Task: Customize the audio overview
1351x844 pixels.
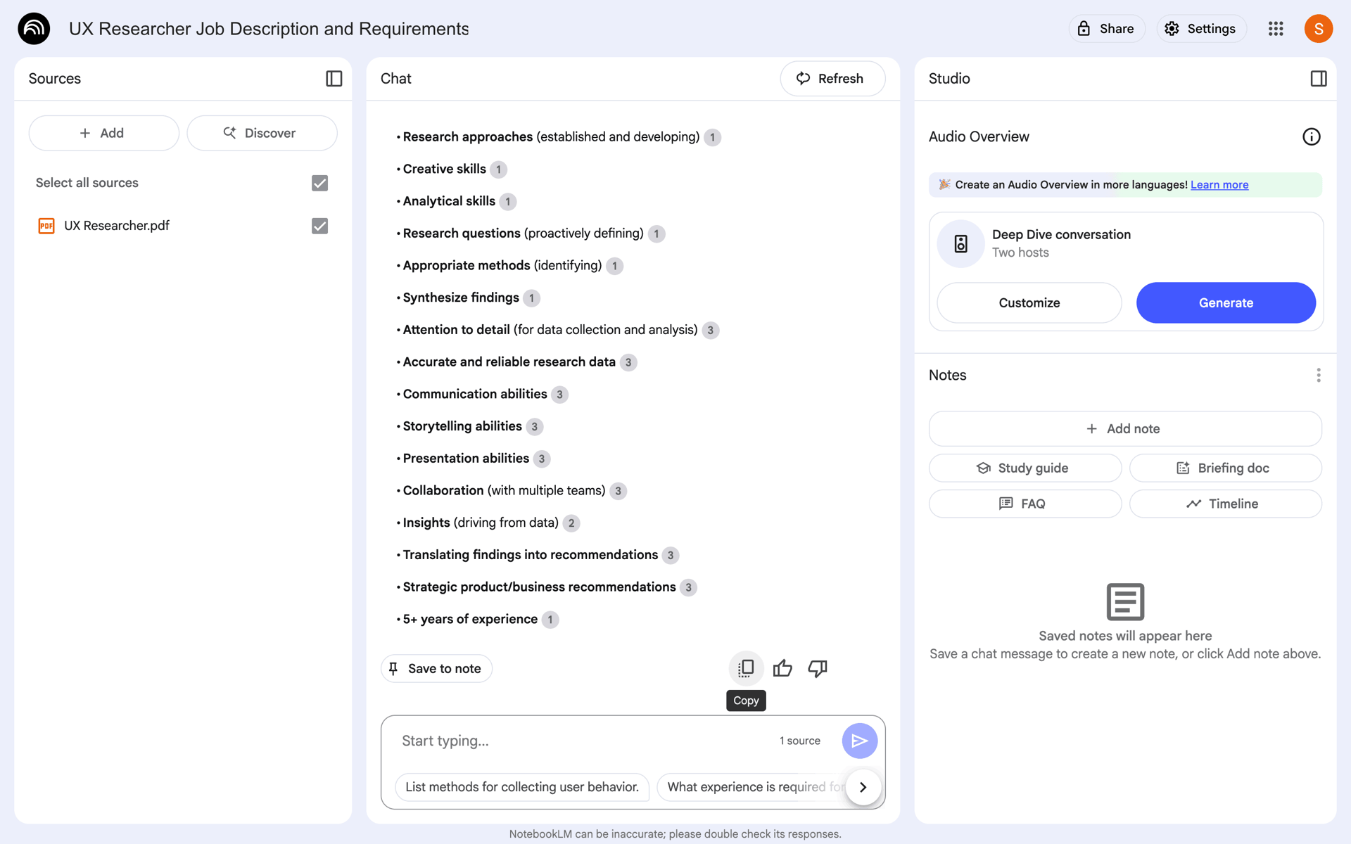Action: tap(1029, 303)
